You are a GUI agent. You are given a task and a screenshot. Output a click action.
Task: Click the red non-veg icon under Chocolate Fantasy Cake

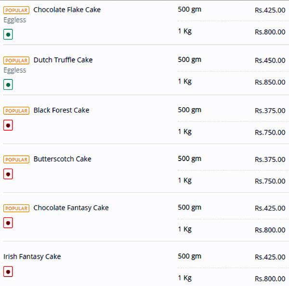(8, 223)
